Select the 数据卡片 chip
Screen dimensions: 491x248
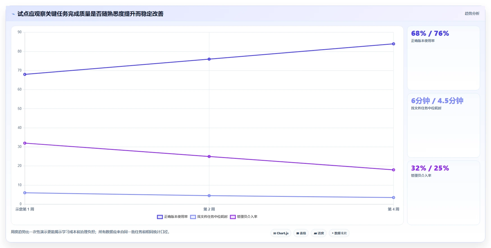(x=339, y=233)
